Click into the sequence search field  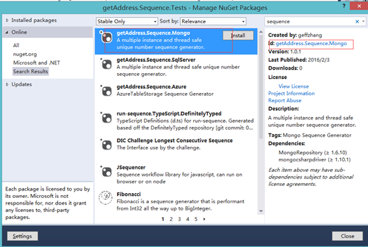click(x=310, y=22)
